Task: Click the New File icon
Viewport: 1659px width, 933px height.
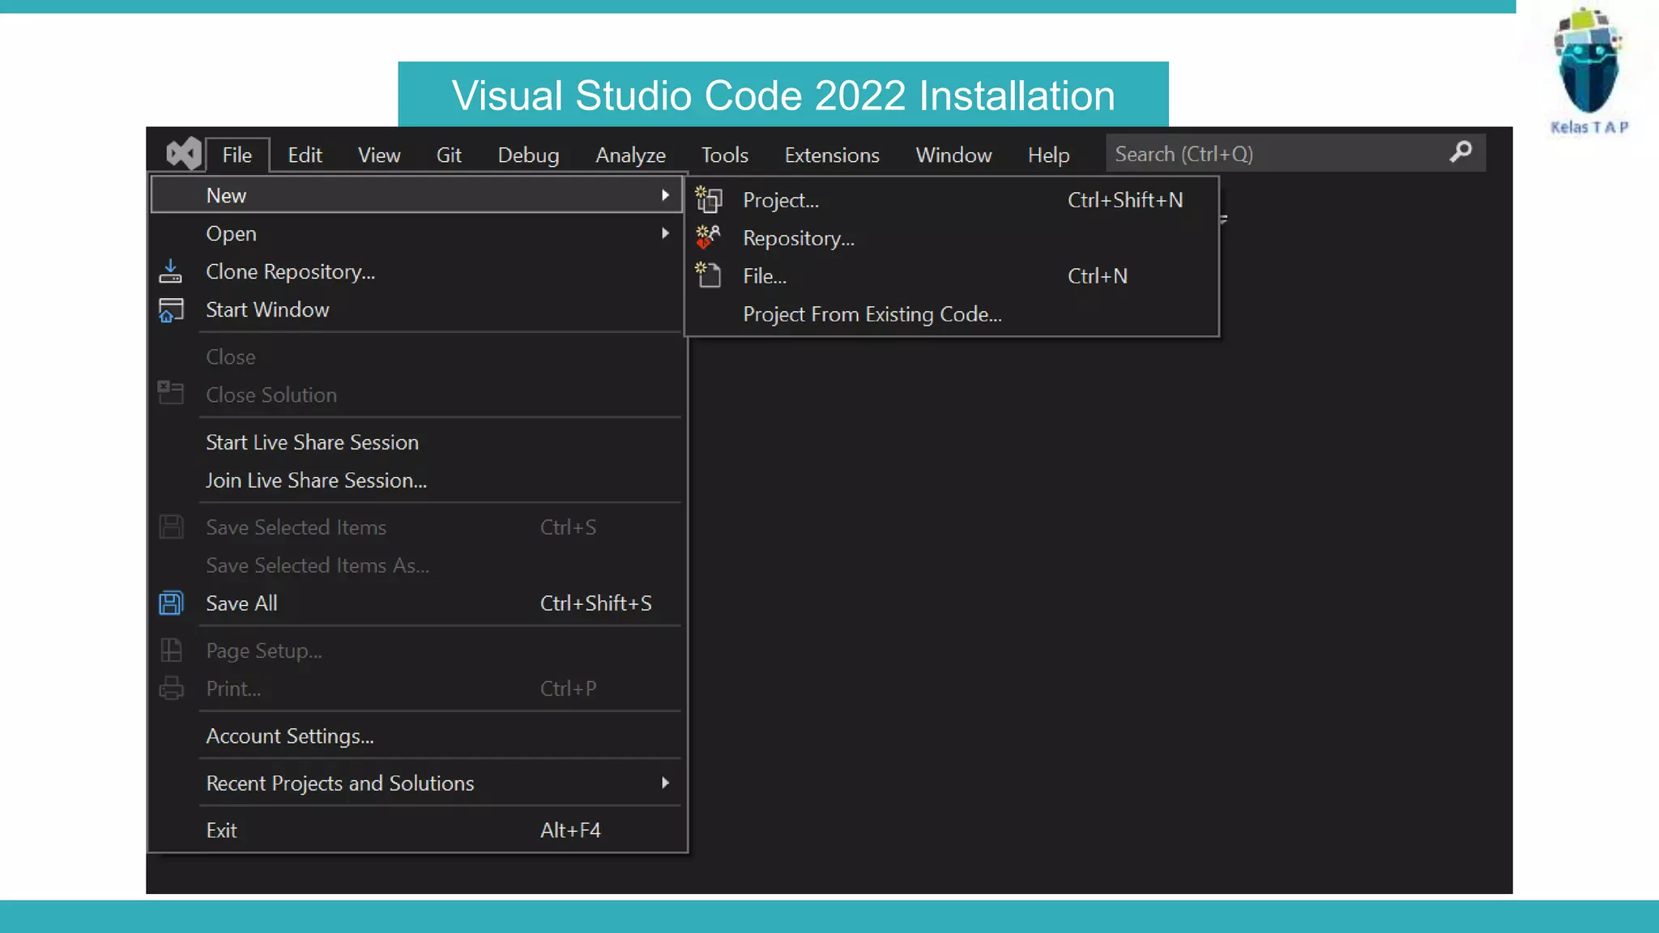Action: [709, 275]
